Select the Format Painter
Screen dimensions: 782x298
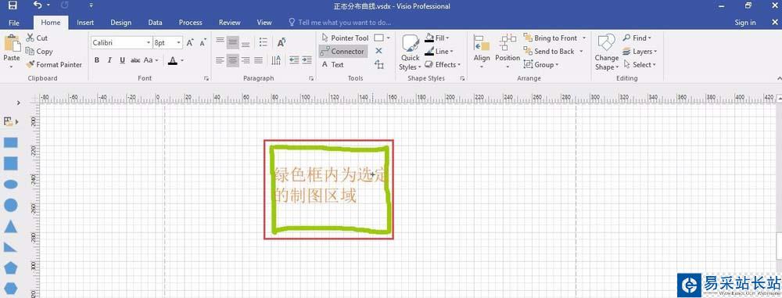(54, 64)
